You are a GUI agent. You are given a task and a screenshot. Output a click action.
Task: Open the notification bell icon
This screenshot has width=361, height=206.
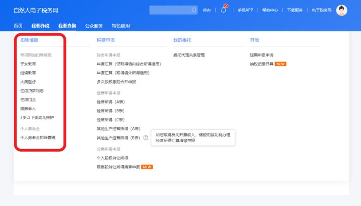pos(224,10)
